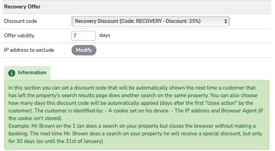Image resolution: width=275 pixels, height=151 pixels.
Task: Click the paragraph starting In this section
Action: pos(135,103)
